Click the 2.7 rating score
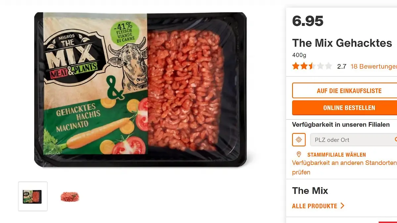The height and width of the screenshot is (223, 397). click(341, 66)
